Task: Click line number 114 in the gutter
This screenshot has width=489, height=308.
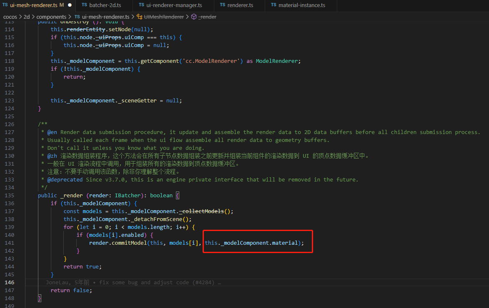Action: (9, 30)
